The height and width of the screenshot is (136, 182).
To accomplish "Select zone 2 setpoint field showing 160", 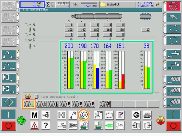I will click(107, 30).
